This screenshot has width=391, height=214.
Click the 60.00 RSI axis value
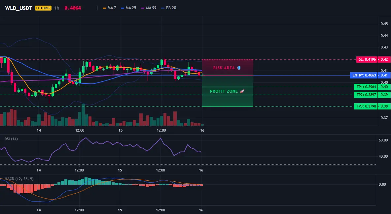click(383, 140)
